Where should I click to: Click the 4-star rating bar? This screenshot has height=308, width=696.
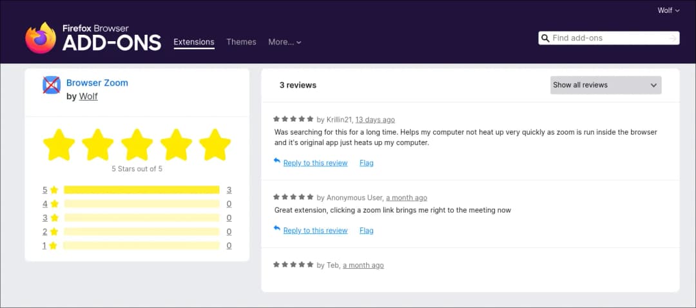point(142,204)
